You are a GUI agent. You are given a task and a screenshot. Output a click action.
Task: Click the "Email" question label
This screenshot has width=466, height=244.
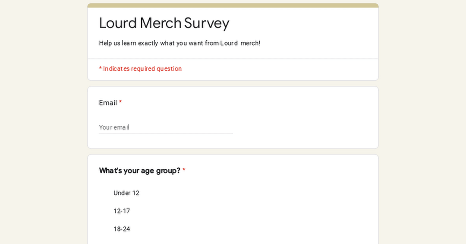(108, 103)
